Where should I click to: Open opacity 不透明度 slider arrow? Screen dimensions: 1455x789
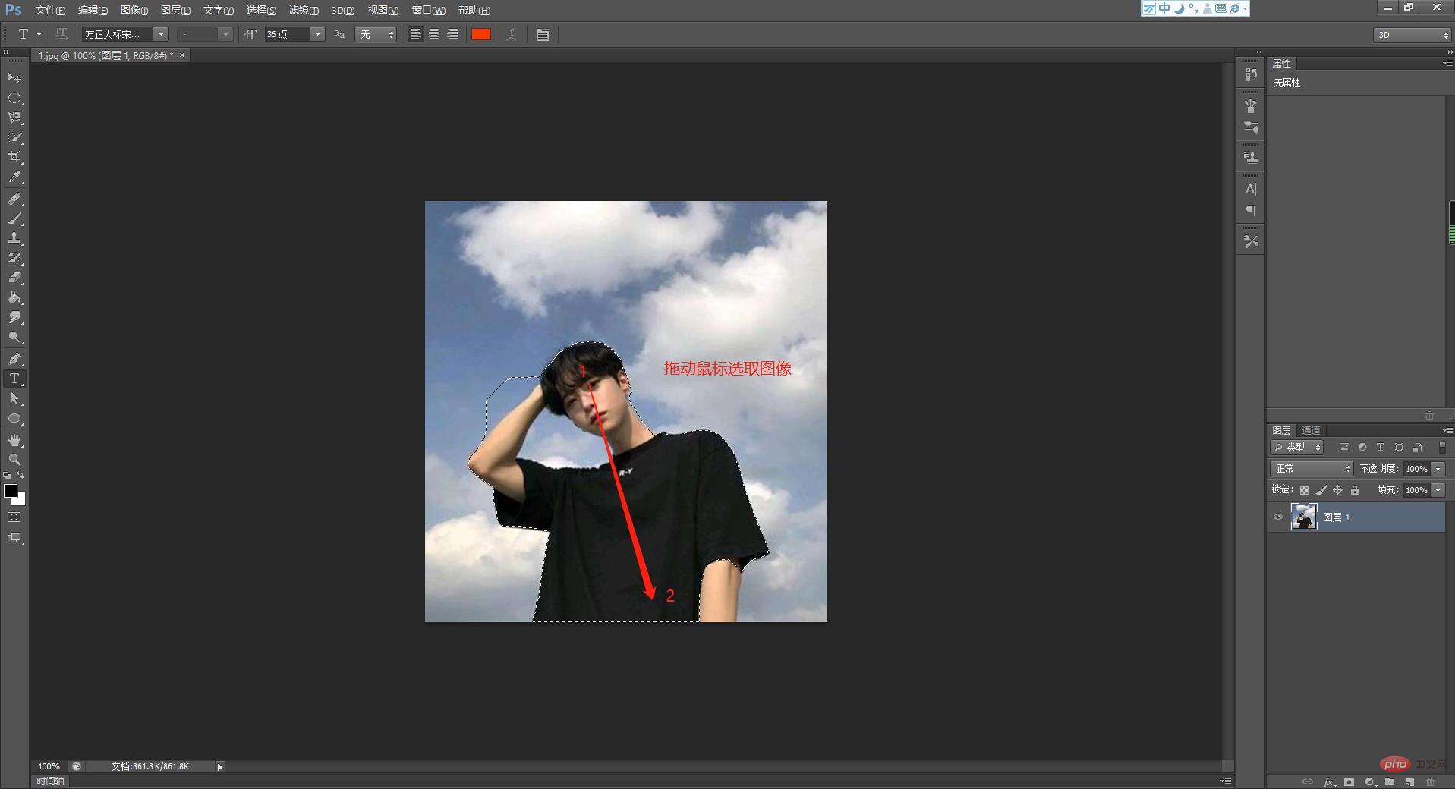[1438, 469]
